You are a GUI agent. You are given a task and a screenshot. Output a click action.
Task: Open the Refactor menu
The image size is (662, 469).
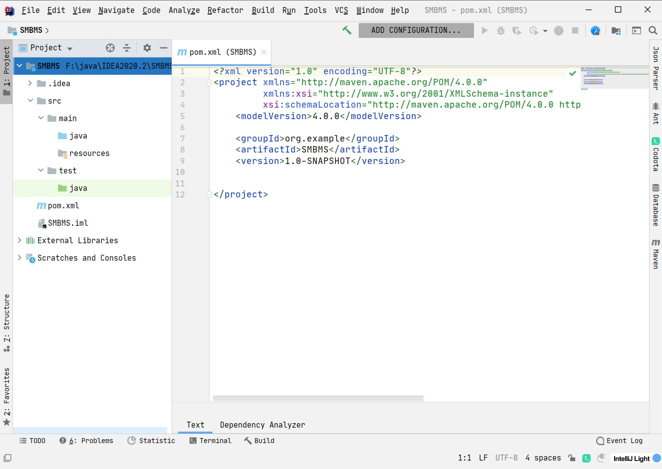point(225,10)
